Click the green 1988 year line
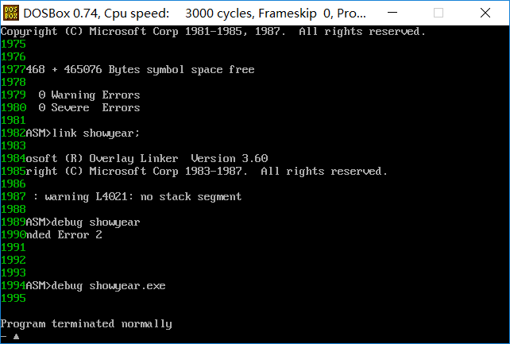 point(14,209)
